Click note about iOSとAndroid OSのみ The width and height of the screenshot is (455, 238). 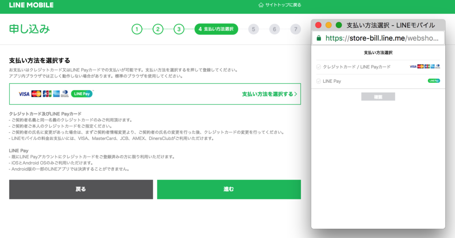(x=51, y=163)
